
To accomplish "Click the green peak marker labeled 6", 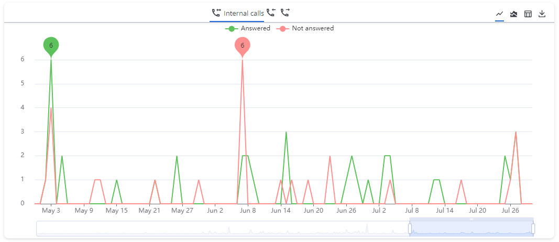I will (51, 46).
